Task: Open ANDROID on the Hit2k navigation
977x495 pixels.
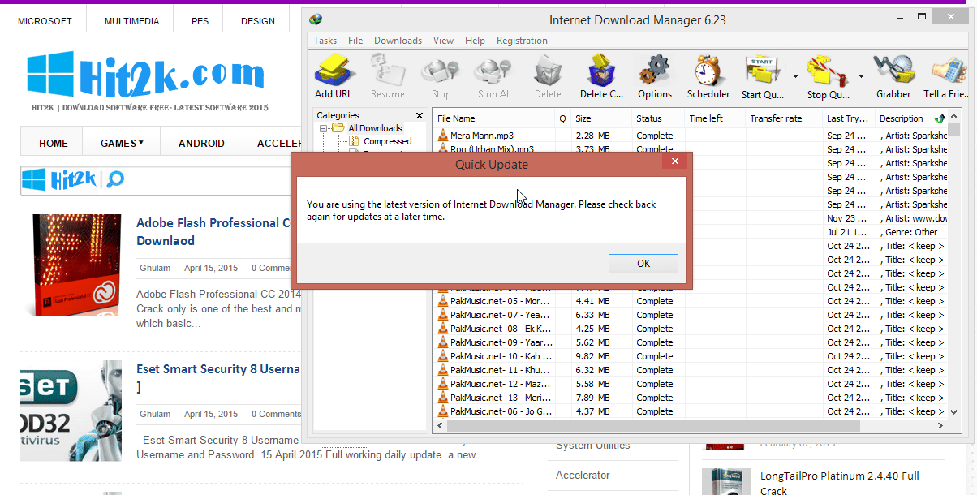Action: [201, 143]
